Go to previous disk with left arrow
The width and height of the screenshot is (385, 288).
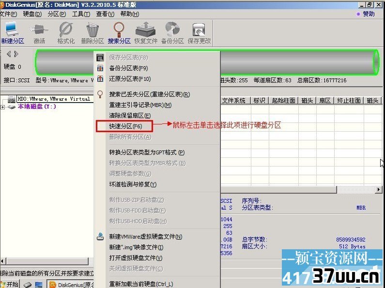coord(9,54)
